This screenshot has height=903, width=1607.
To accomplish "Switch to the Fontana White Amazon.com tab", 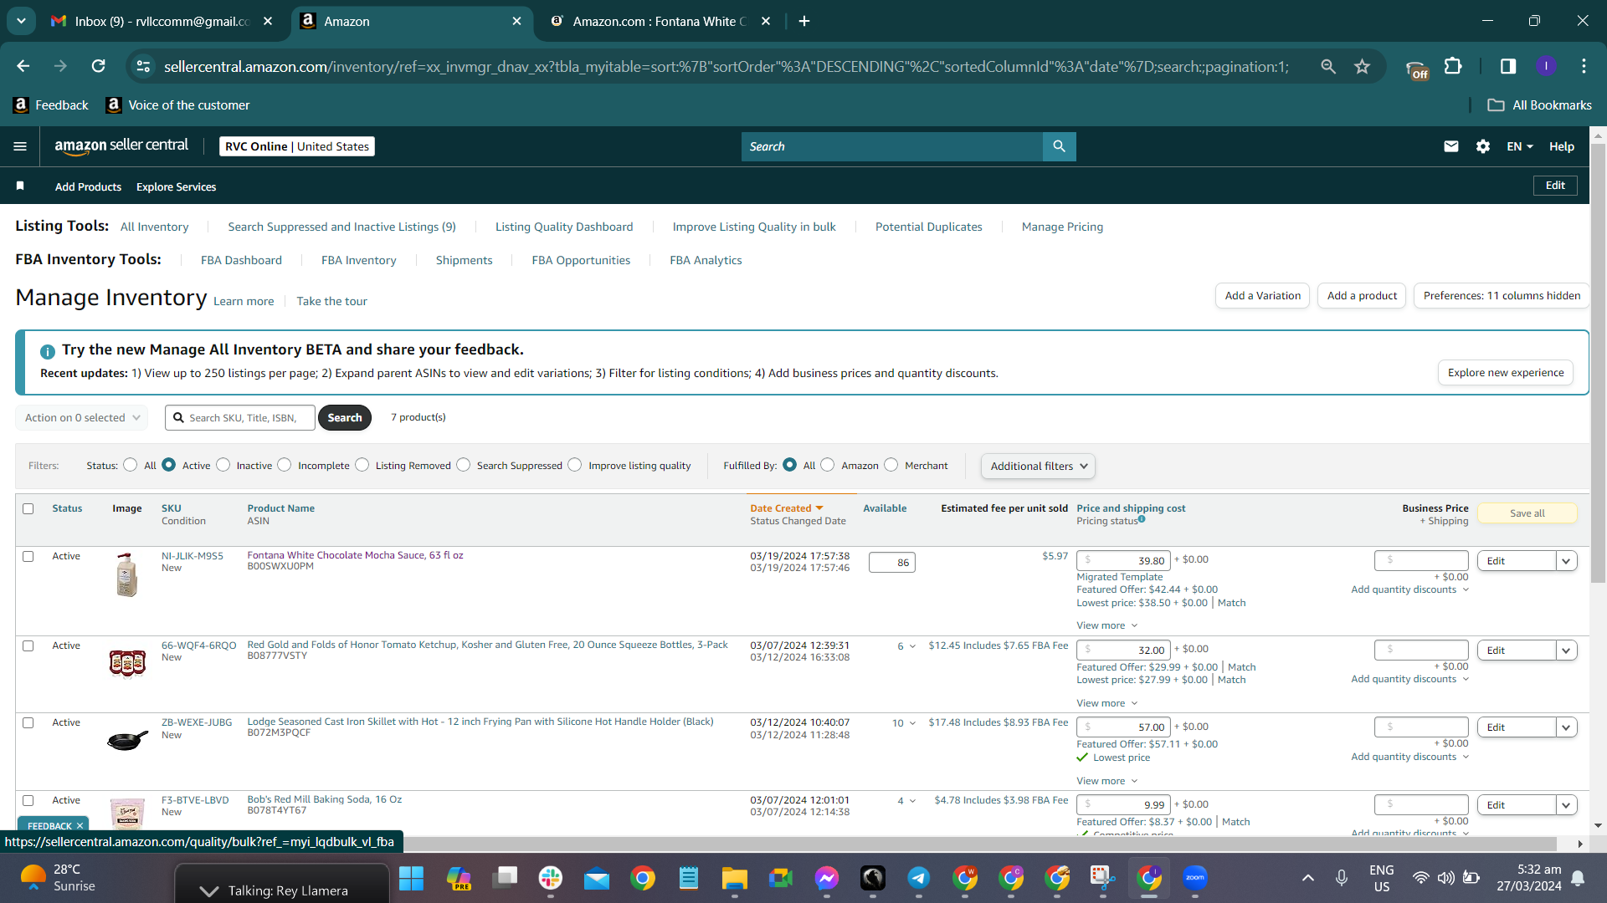I will pos(660,21).
